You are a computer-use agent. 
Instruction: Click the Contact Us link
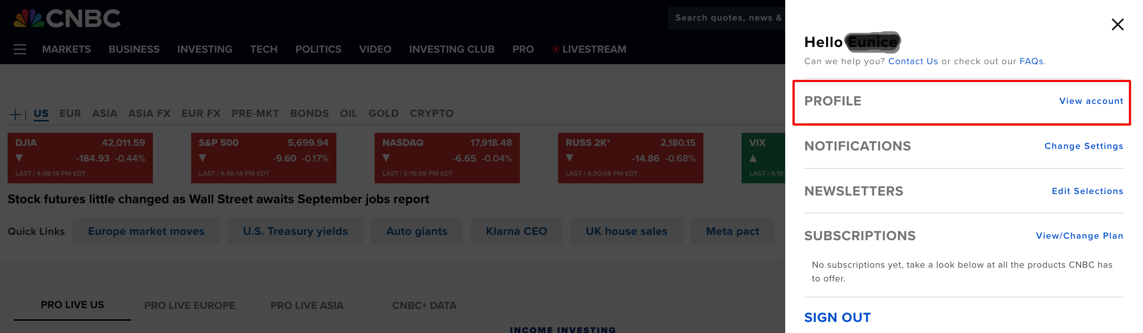point(913,61)
